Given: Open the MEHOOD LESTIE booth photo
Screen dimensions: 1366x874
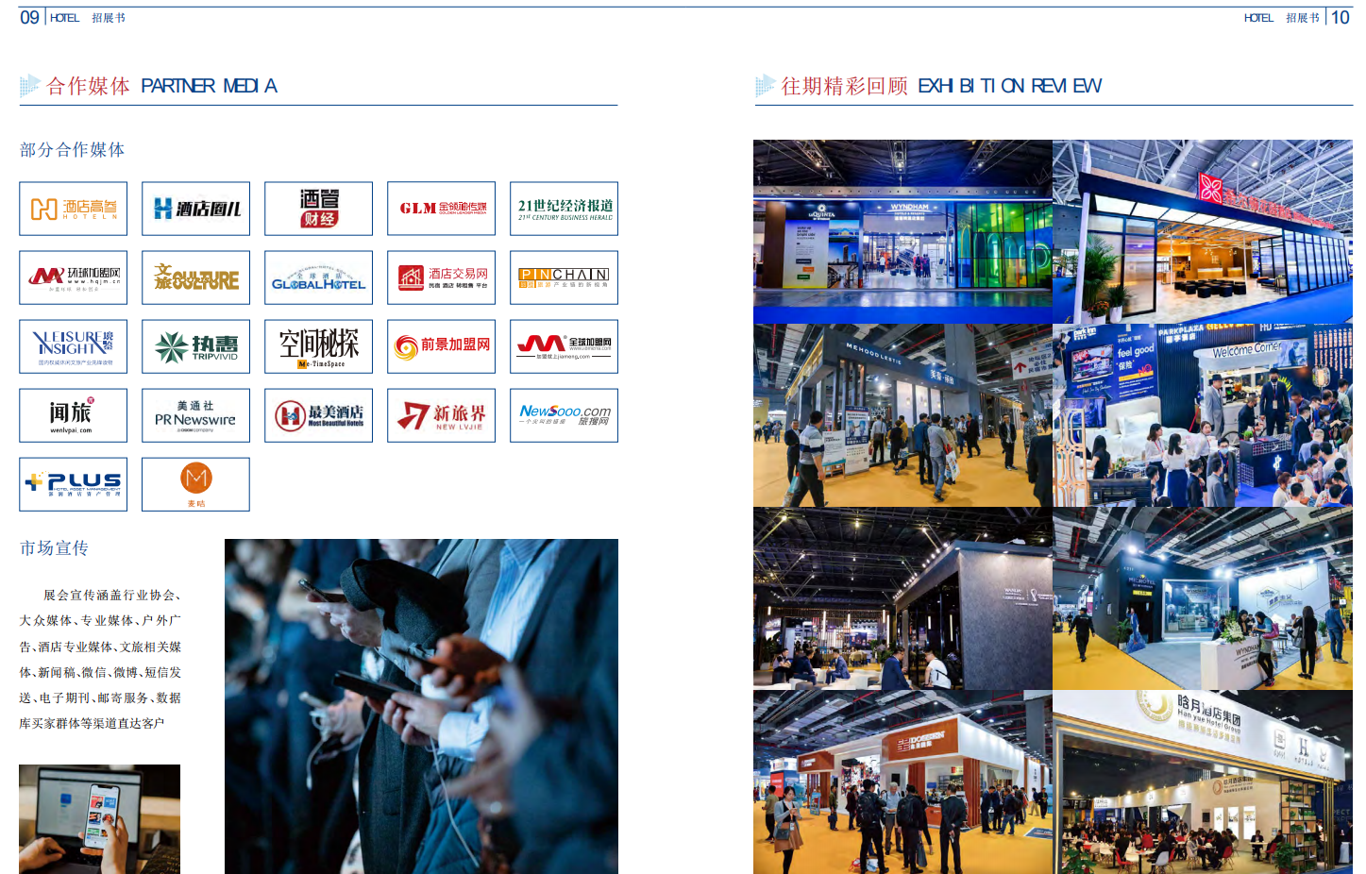Looking at the screenshot, I should (x=902, y=415).
